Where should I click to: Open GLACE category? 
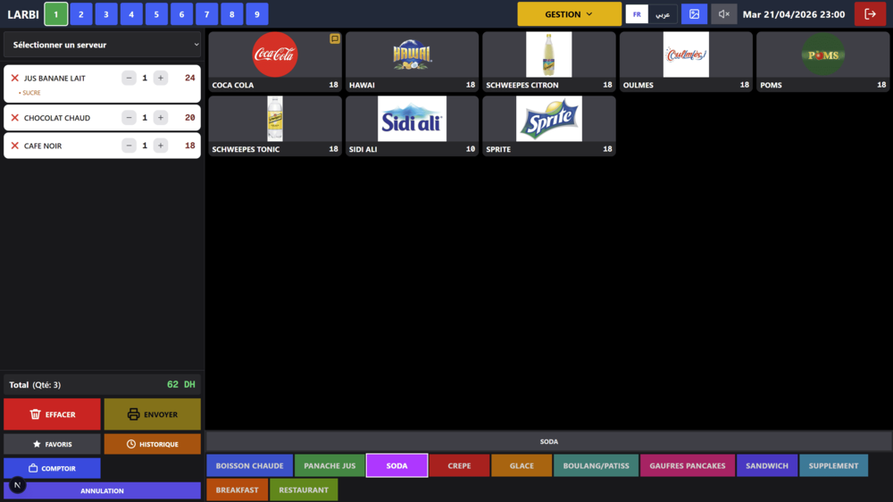(x=522, y=465)
